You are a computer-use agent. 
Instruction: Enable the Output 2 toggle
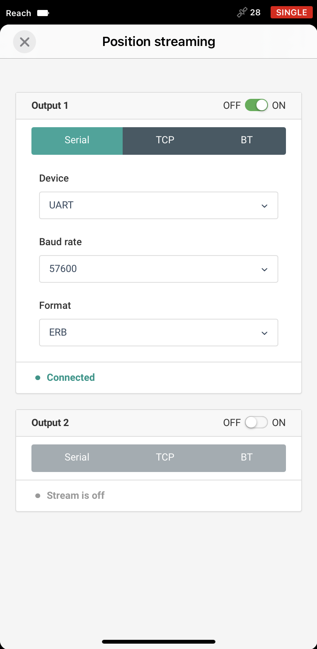click(256, 423)
